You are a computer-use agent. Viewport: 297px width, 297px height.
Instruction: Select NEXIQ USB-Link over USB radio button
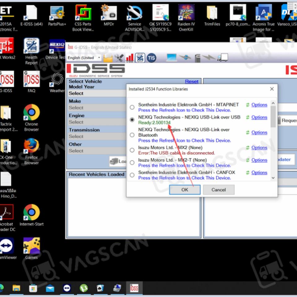[x=132, y=120]
